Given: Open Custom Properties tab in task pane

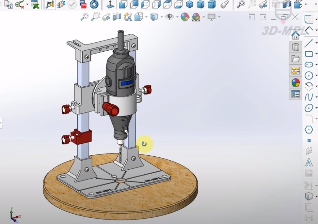Looking at the screenshot, I should (295, 94).
